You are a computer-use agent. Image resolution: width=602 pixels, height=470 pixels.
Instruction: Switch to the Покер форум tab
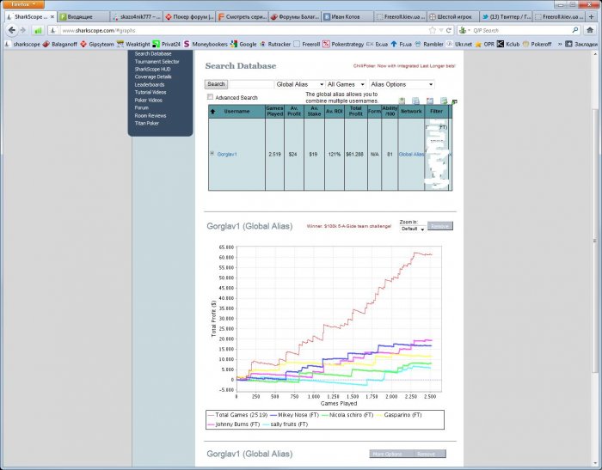click(189, 17)
